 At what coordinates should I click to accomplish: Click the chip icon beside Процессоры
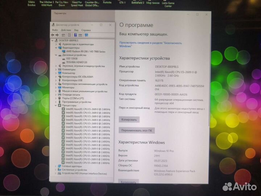click(59, 106)
